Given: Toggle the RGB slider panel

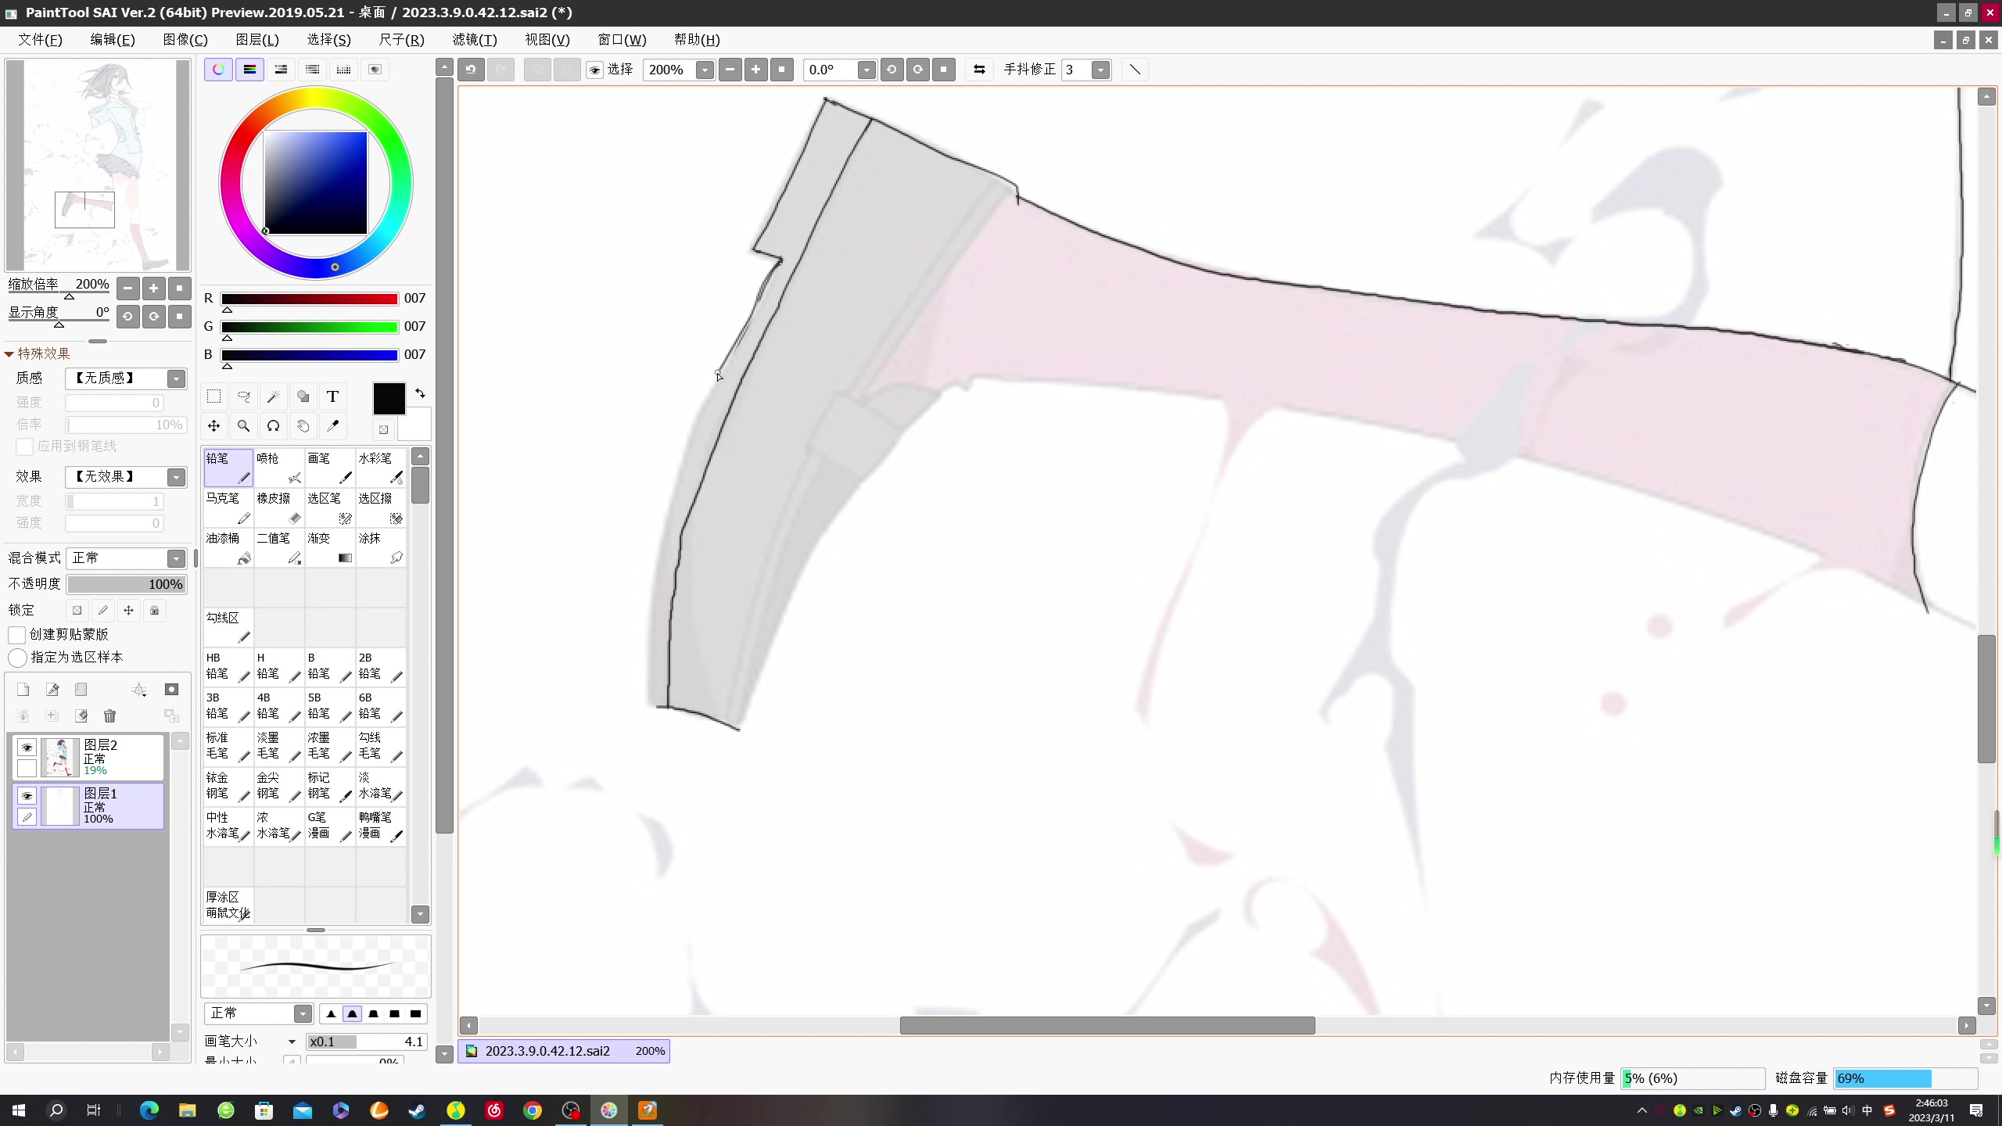Looking at the screenshot, I should [x=249, y=70].
